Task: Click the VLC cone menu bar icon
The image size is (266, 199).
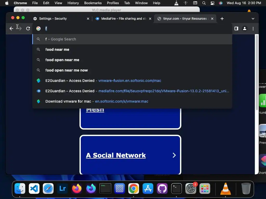Action: tap(176, 3)
